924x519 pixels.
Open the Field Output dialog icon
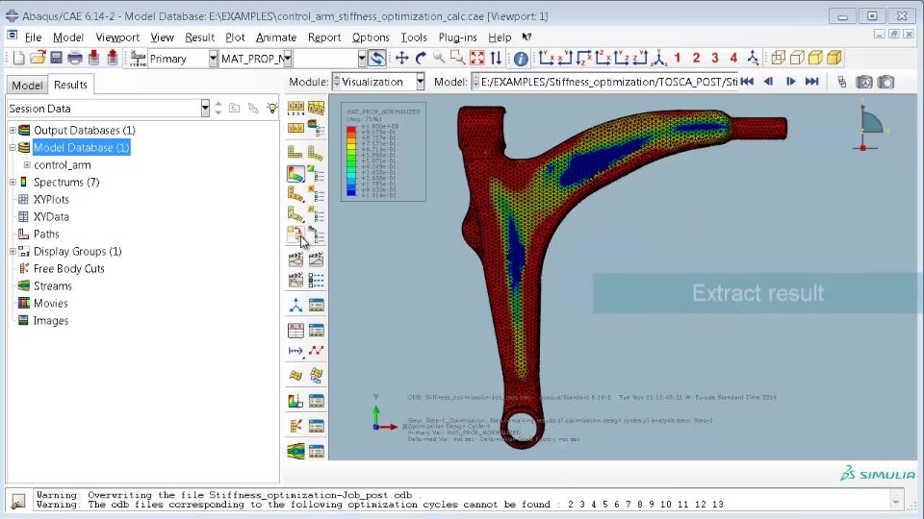[x=138, y=59]
